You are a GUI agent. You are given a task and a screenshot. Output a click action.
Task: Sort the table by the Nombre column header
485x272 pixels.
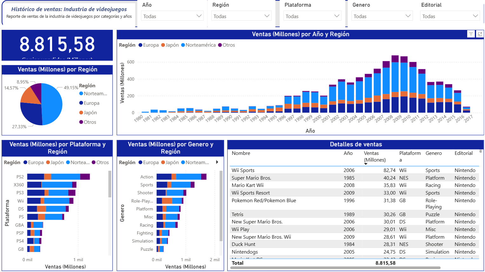point(241,153)
